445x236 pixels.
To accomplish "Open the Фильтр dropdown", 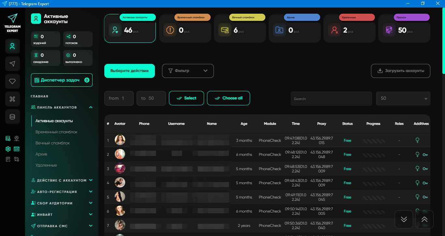I will tap(188, 71).
